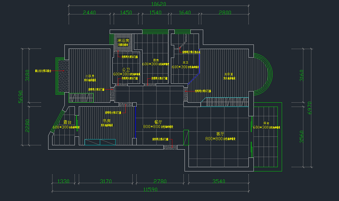Screen dimensions: 339x201
Task: Select the 阳台 room label
Action: tap(266, 123)
